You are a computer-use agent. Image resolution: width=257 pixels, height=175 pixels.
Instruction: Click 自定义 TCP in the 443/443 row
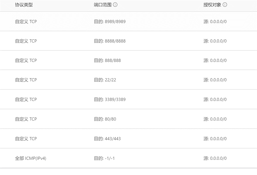(x=26, y=139)
